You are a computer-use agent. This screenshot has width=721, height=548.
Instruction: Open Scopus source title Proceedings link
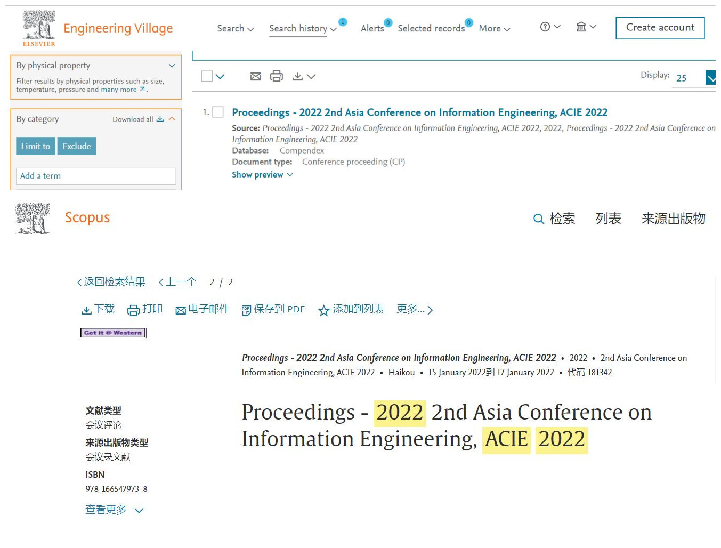tap(399, 358)
